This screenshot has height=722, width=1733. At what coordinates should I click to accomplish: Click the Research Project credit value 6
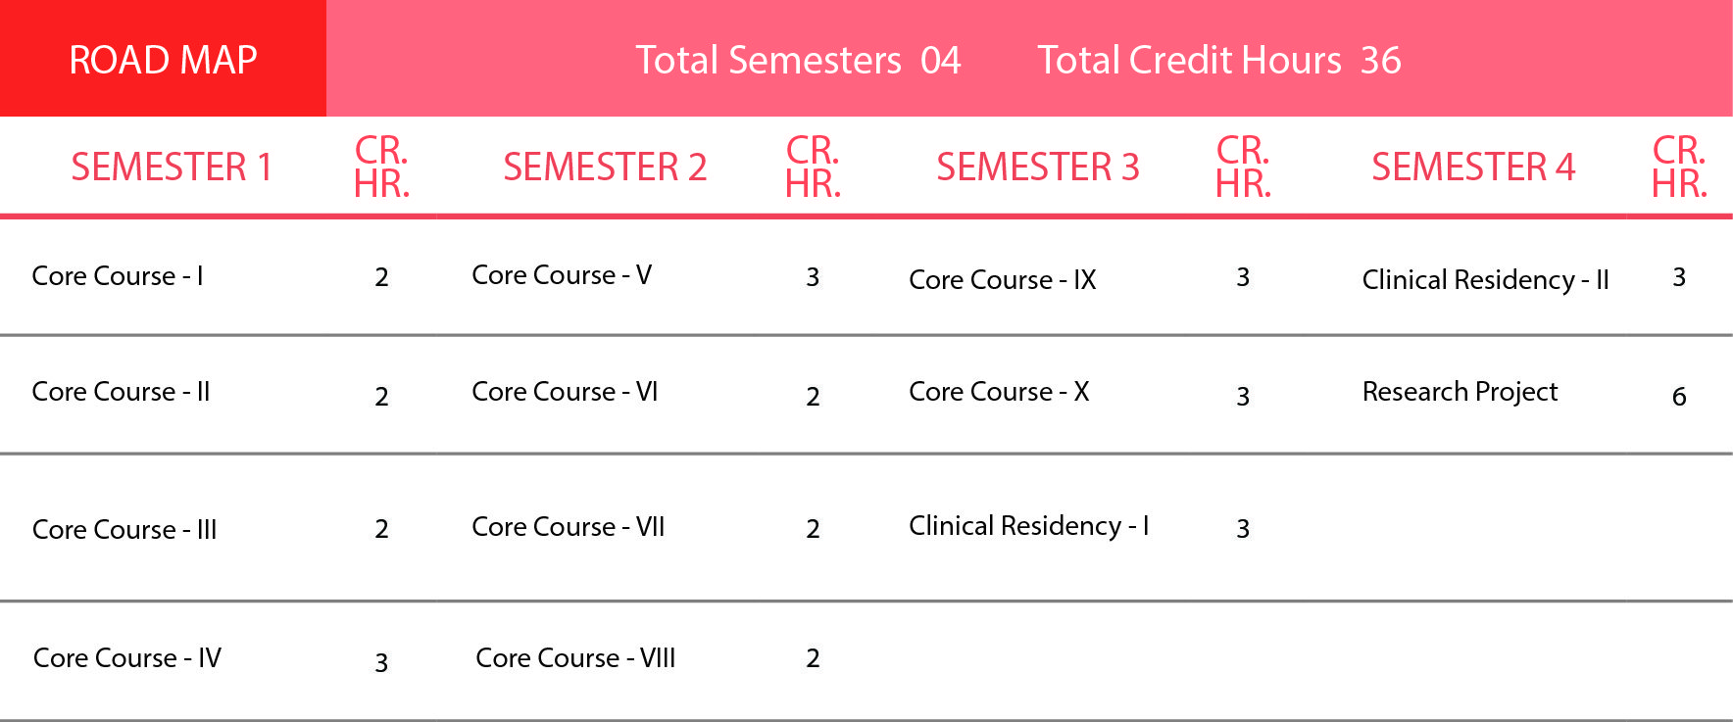coord(1679,397)
